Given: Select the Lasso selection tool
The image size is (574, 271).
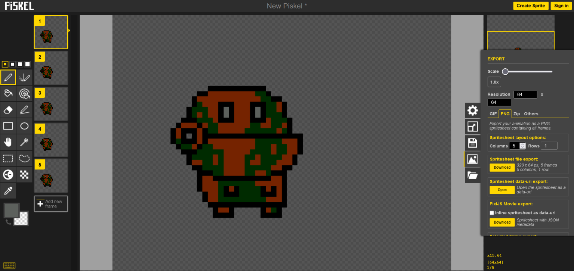Looking at the screenshot, I should pos(24,158).
